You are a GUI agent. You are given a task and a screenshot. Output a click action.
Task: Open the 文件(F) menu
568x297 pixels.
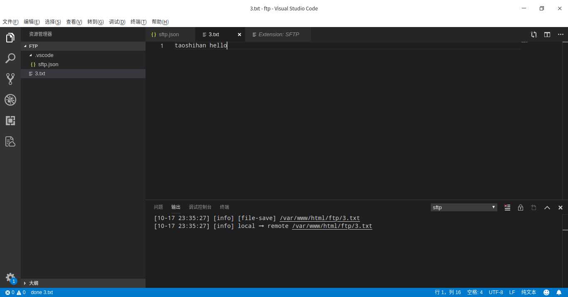pos(10,22)
